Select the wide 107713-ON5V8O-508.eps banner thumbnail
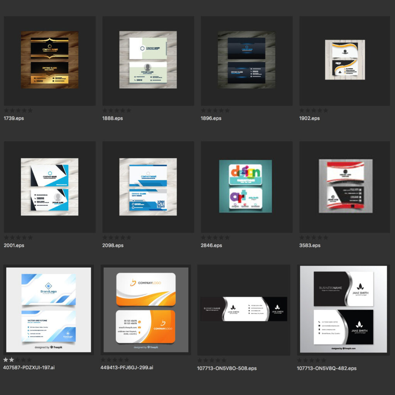 point(243,309)
